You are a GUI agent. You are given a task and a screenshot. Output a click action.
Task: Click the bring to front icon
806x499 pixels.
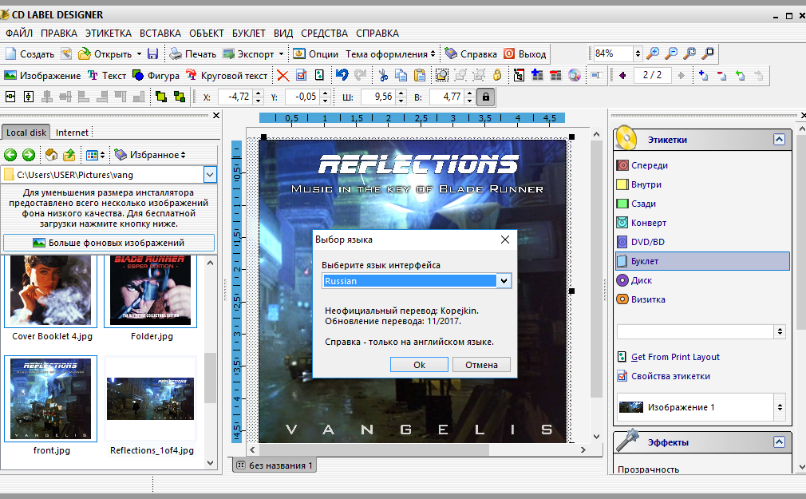161,96
